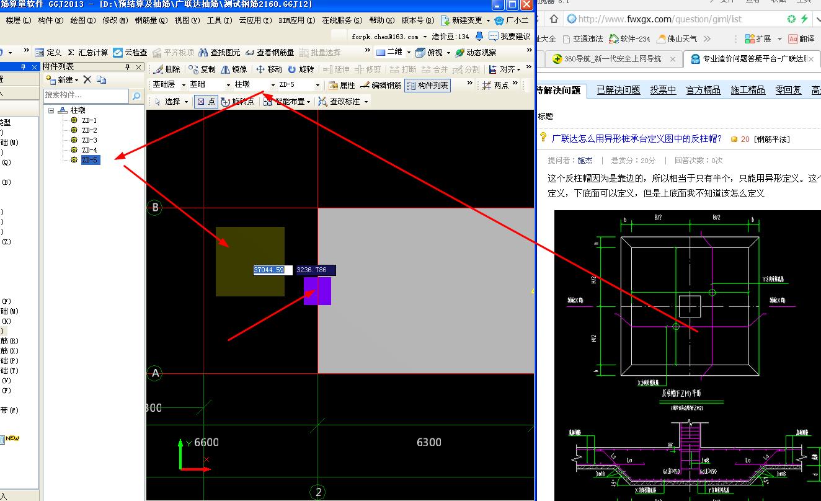Select ZD-3 in the component tree

coord(89,140)
